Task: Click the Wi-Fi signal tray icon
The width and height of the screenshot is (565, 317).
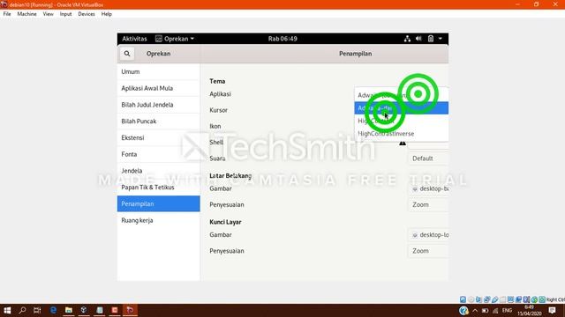Action: (495, 311)
